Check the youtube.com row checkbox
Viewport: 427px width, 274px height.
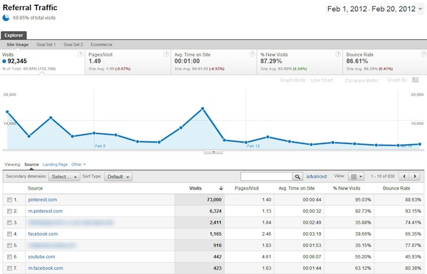point(9,257)
